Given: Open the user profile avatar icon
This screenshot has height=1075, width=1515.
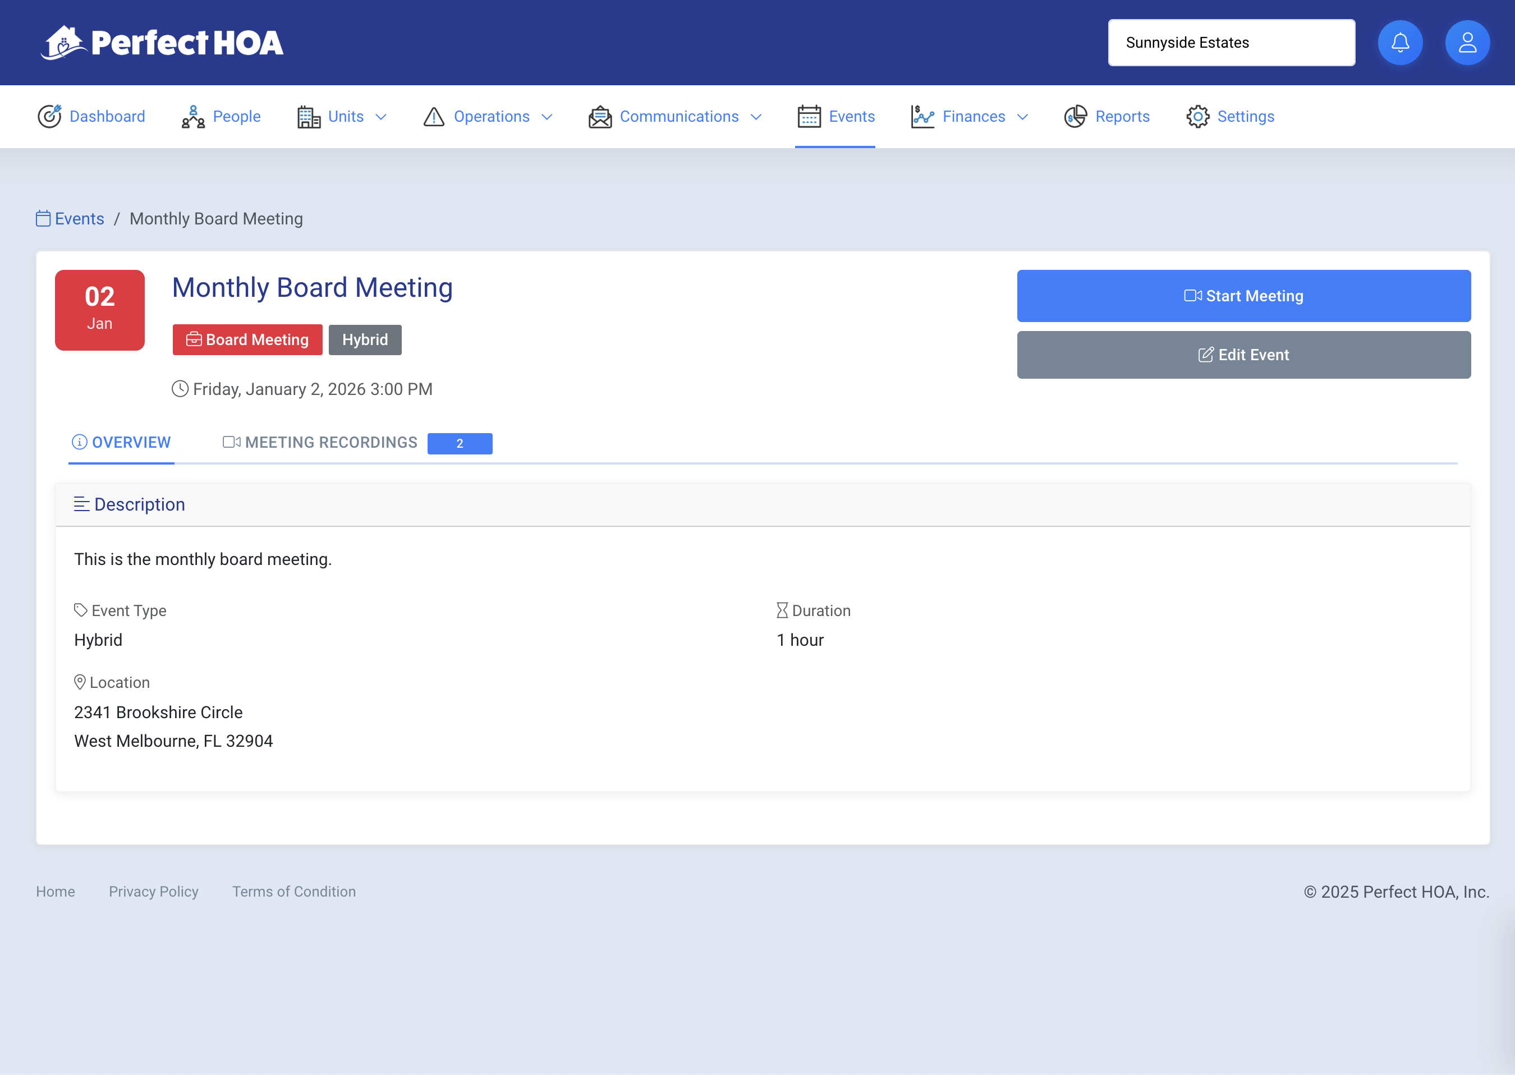Looking at the screenshot, I should 1467,43.
